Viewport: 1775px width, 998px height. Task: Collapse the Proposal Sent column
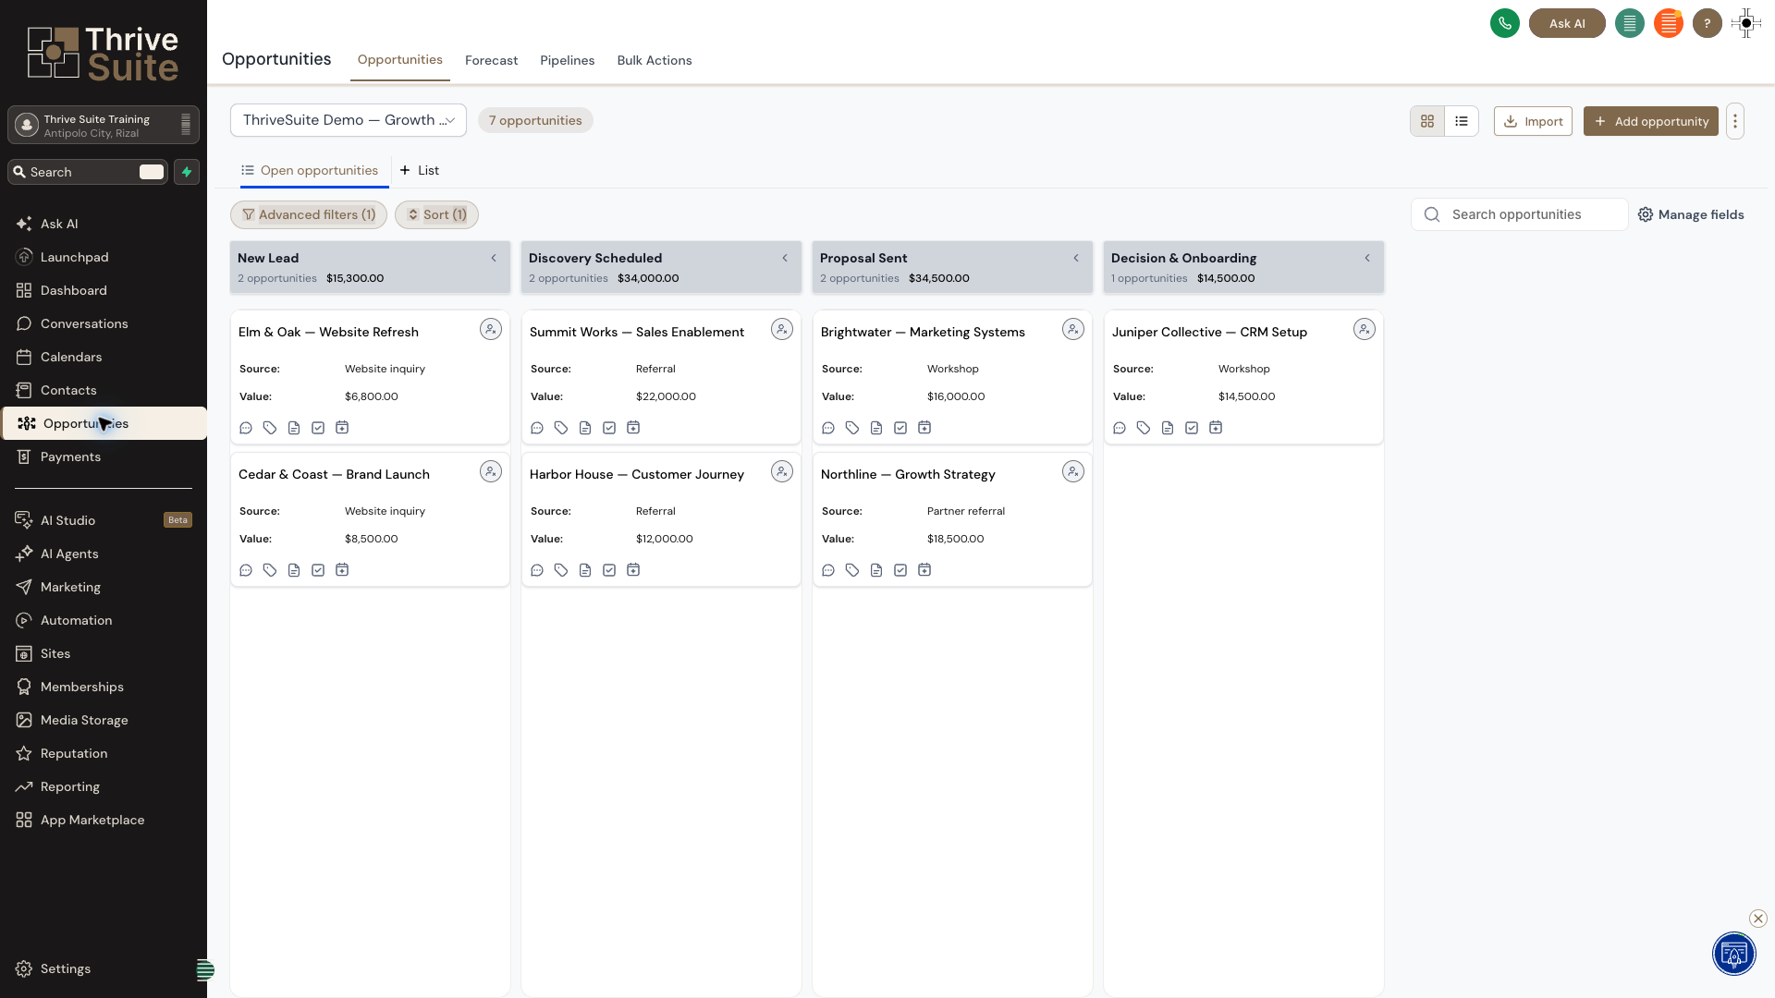pyautogui.click(x=1076, y=258)
